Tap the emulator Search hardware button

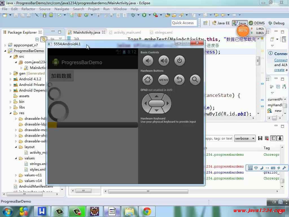[195, 80]
